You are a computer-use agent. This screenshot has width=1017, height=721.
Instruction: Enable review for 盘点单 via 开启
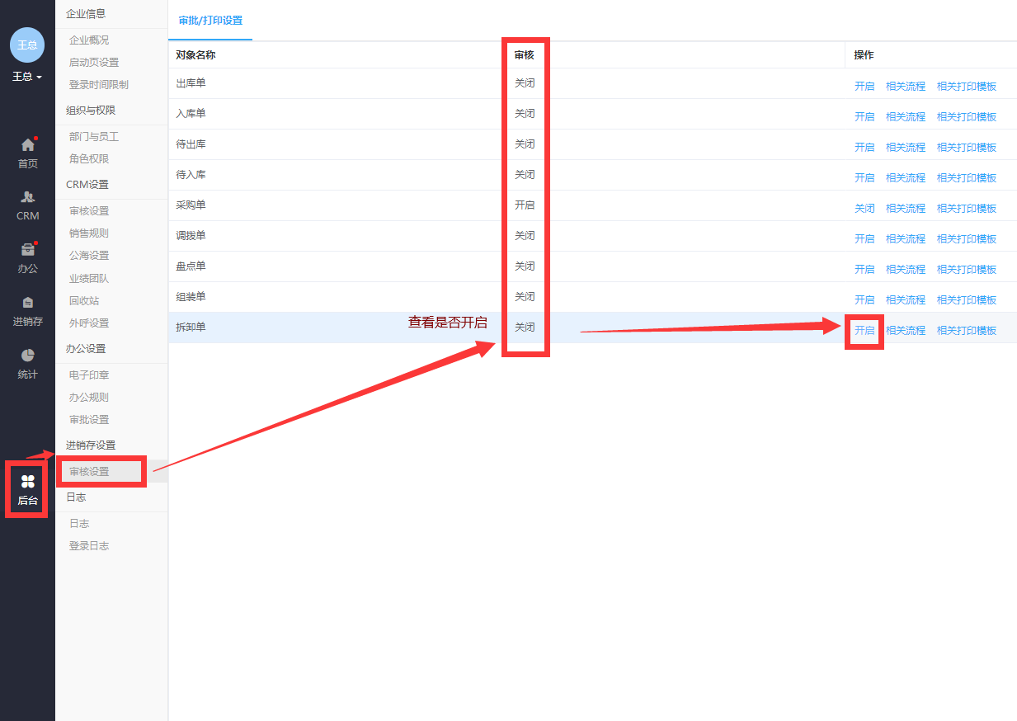pos(864,269)
